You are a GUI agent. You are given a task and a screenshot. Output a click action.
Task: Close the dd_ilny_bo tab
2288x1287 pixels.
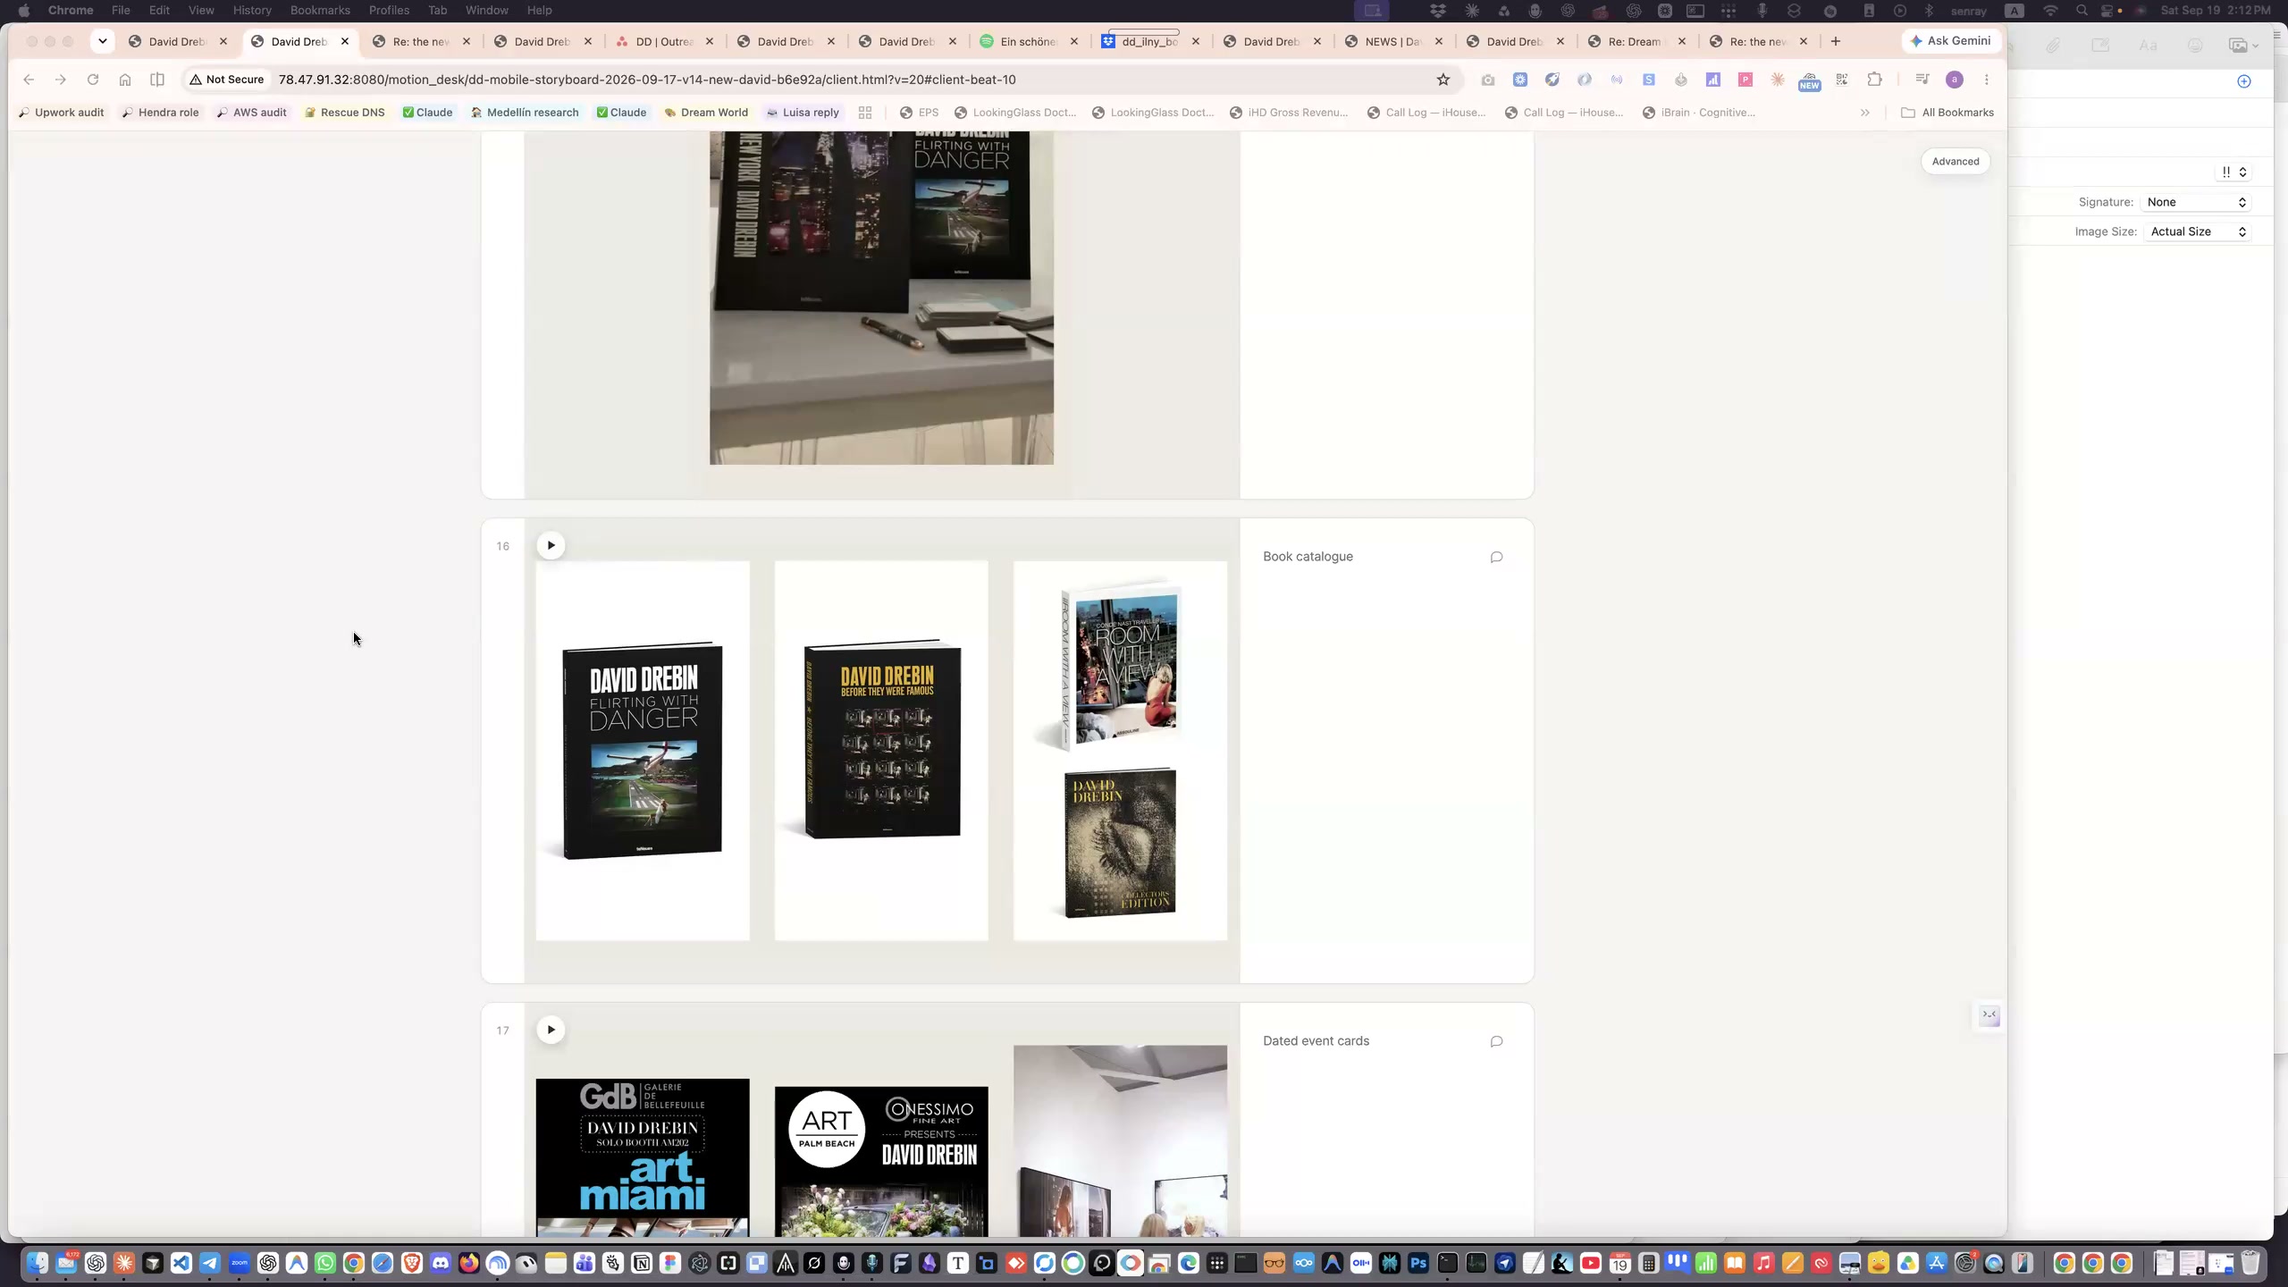tap(1195, 41)
